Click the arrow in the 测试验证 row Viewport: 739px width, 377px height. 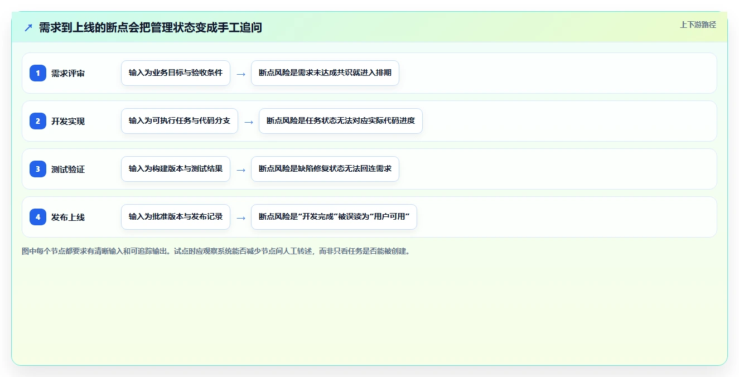(x=241, y=170)
